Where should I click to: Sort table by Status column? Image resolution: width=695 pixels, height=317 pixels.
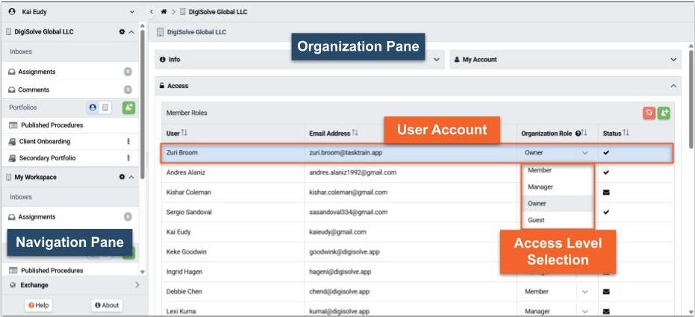(626, 134)
